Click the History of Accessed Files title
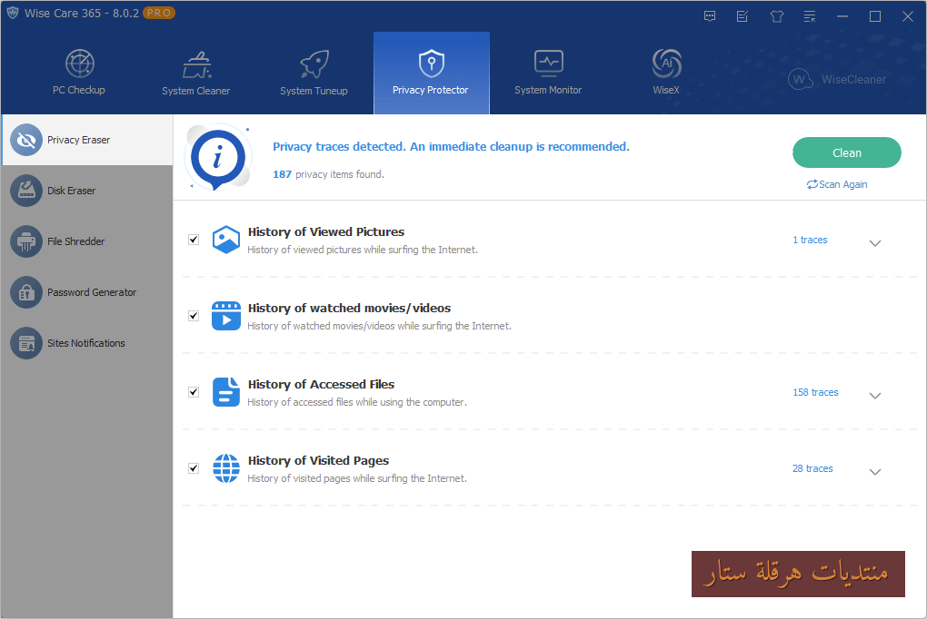 coord(321,384)
